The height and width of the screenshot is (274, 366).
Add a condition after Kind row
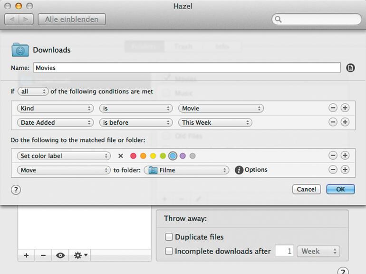pyautogui.click(x=345, y=108)
